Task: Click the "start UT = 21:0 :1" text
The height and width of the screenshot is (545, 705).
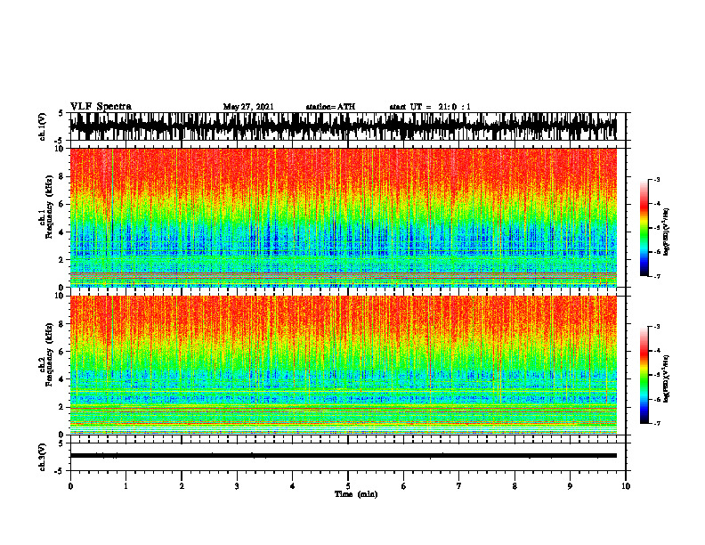Action: tap(430, 107)
